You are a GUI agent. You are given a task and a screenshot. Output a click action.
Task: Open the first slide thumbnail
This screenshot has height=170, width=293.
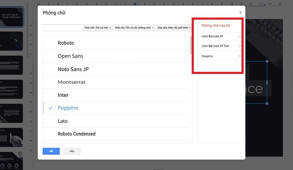click(12, 18)
